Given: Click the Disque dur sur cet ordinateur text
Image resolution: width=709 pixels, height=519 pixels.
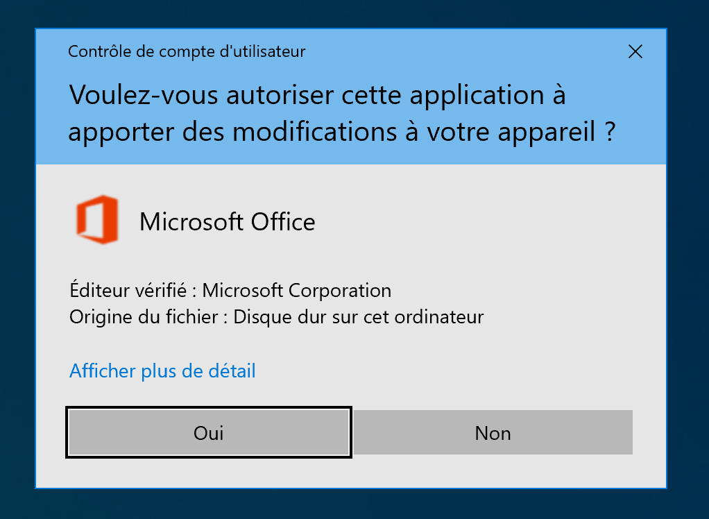Looking at the screenshot, I should [358, 317].
